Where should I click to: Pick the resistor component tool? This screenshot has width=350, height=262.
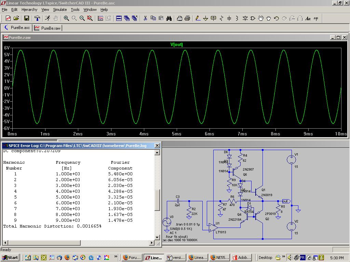(221, 18)
